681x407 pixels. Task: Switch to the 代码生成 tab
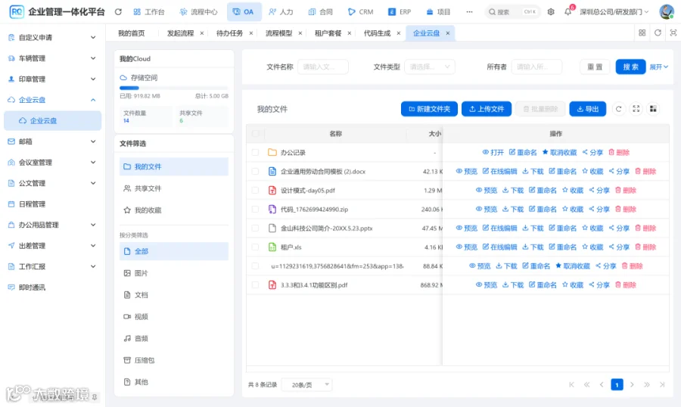[x=377, y=33]
